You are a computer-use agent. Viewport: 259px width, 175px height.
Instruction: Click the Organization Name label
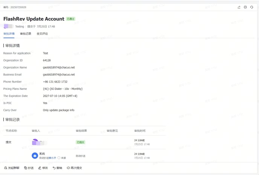pyautogui.click(x=15, y=67)
